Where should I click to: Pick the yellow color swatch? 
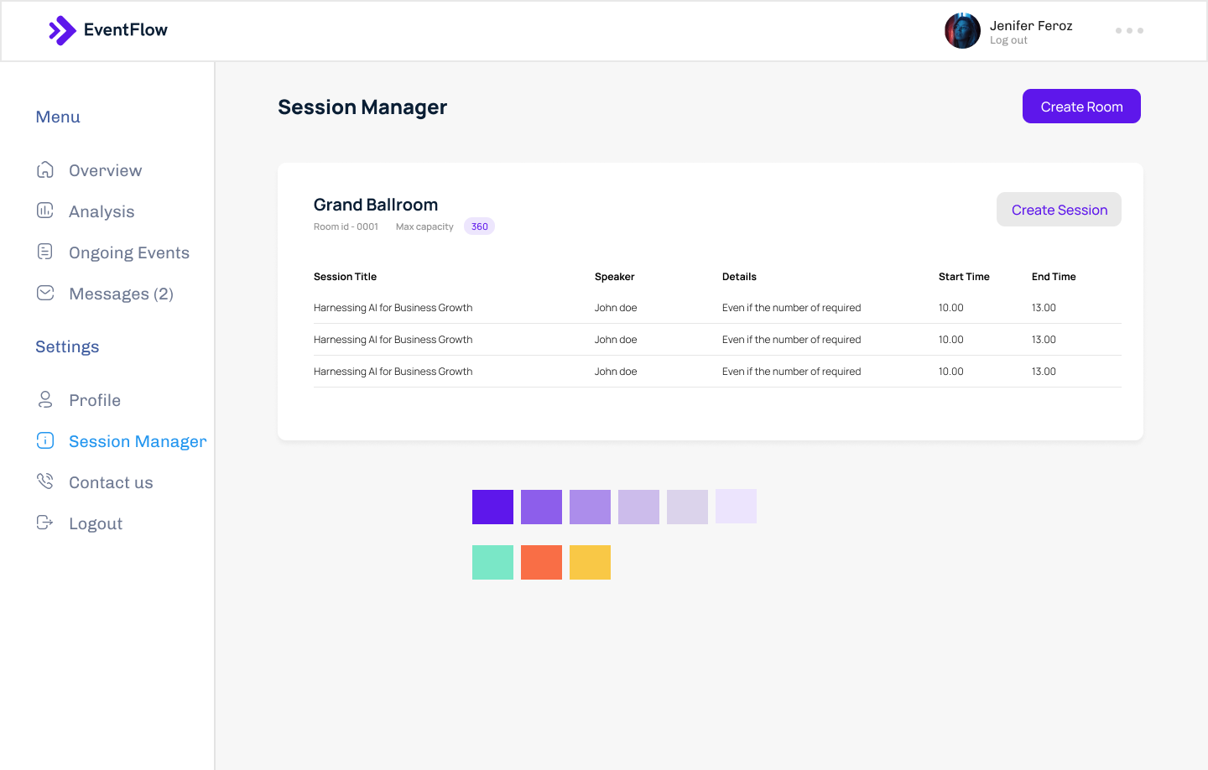tap(590, 562)
